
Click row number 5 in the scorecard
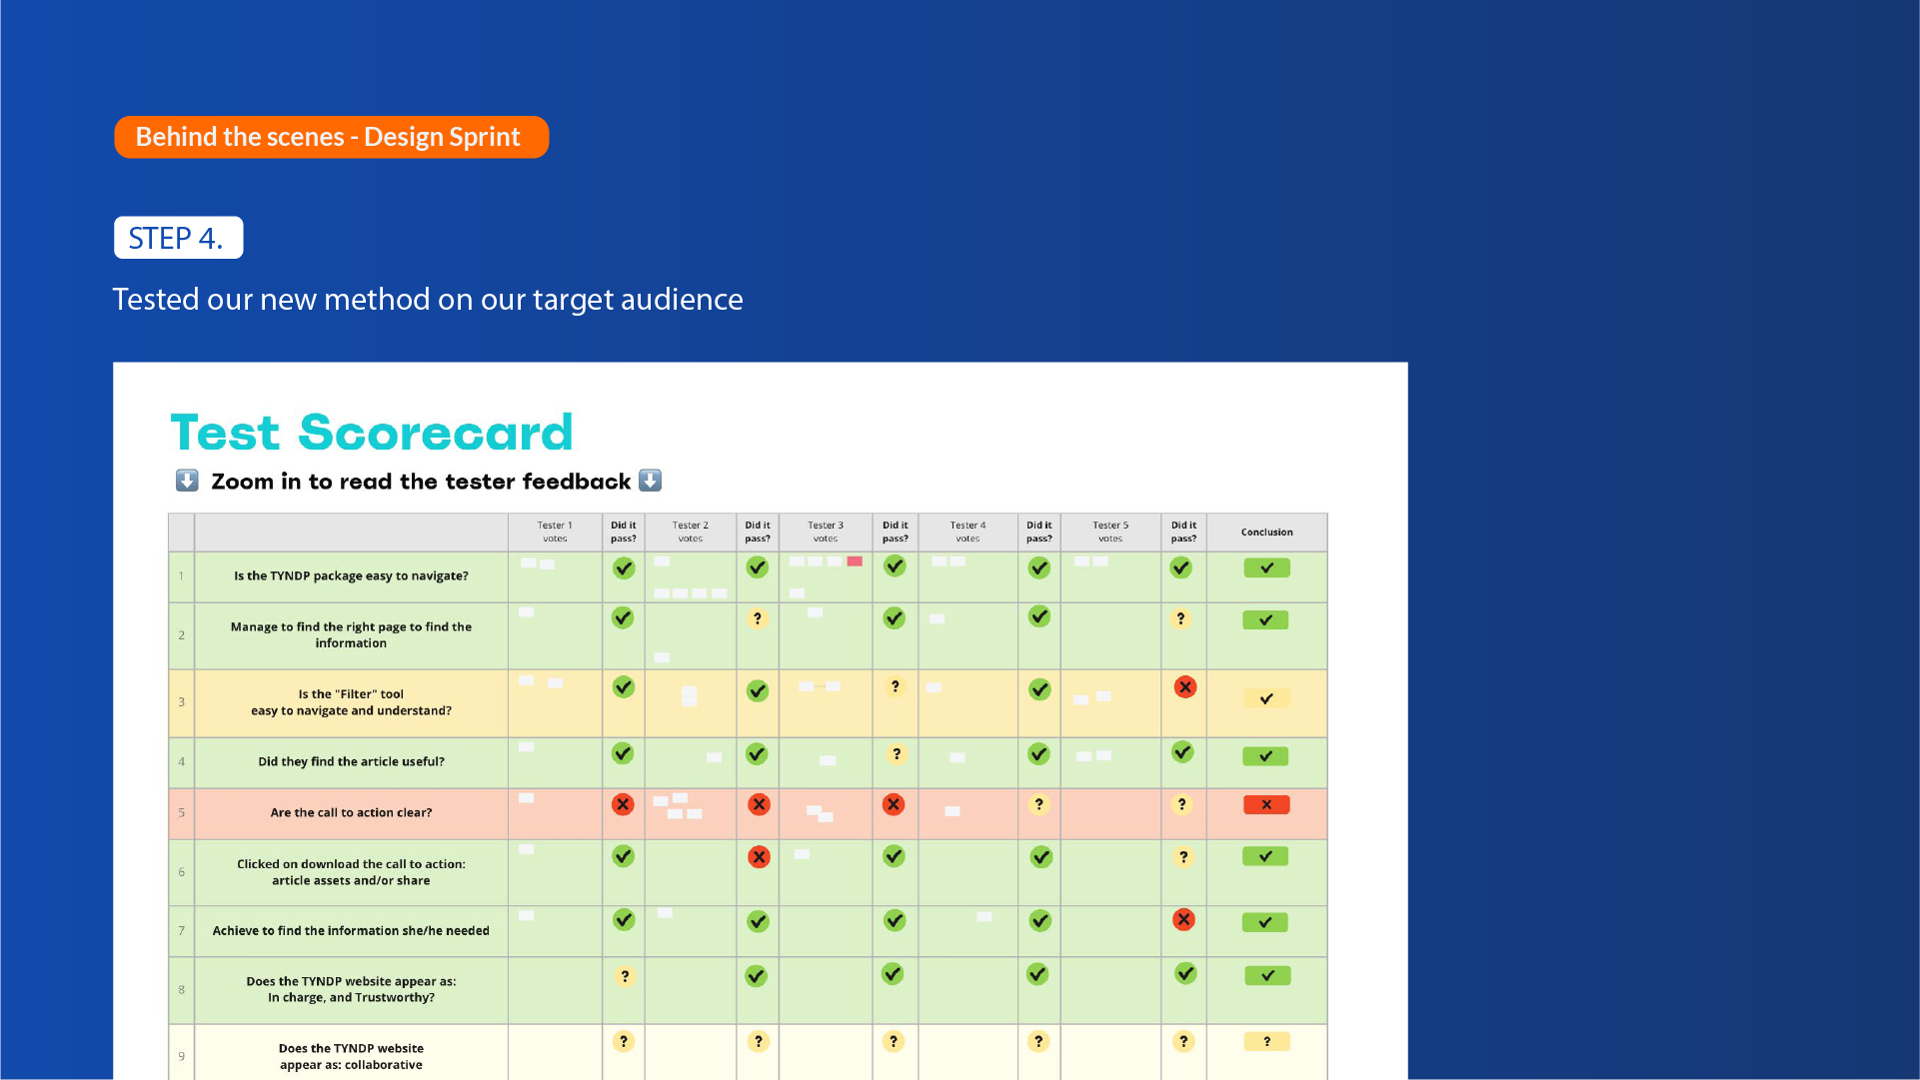coord(181,813)
